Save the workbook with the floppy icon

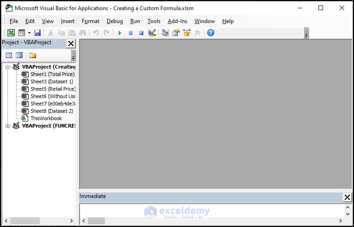coord(37,33)
